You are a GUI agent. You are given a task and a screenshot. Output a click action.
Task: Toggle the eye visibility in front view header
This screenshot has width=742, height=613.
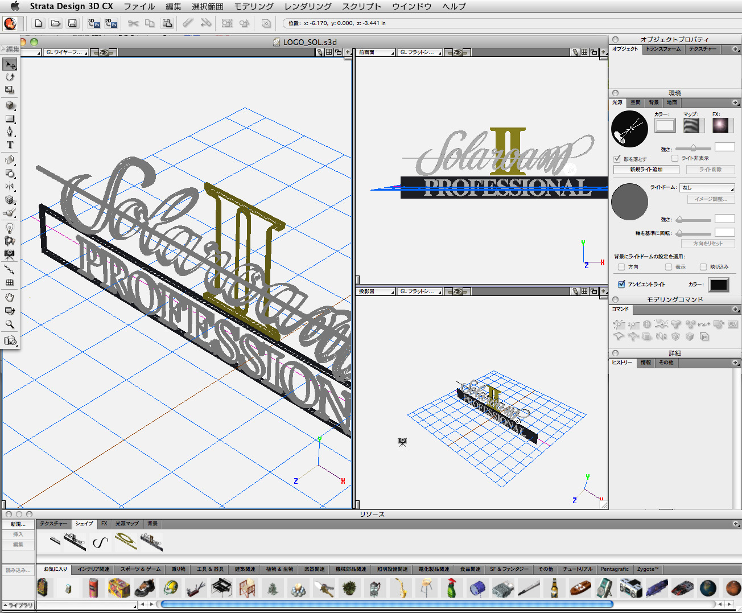point(457,52)
